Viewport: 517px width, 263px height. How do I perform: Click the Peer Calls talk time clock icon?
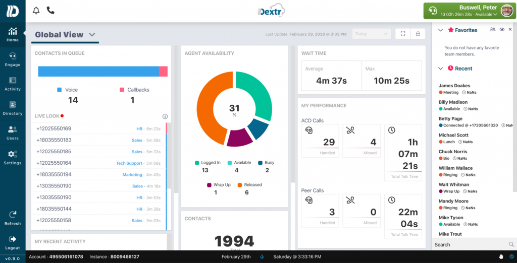pos(391,200)
